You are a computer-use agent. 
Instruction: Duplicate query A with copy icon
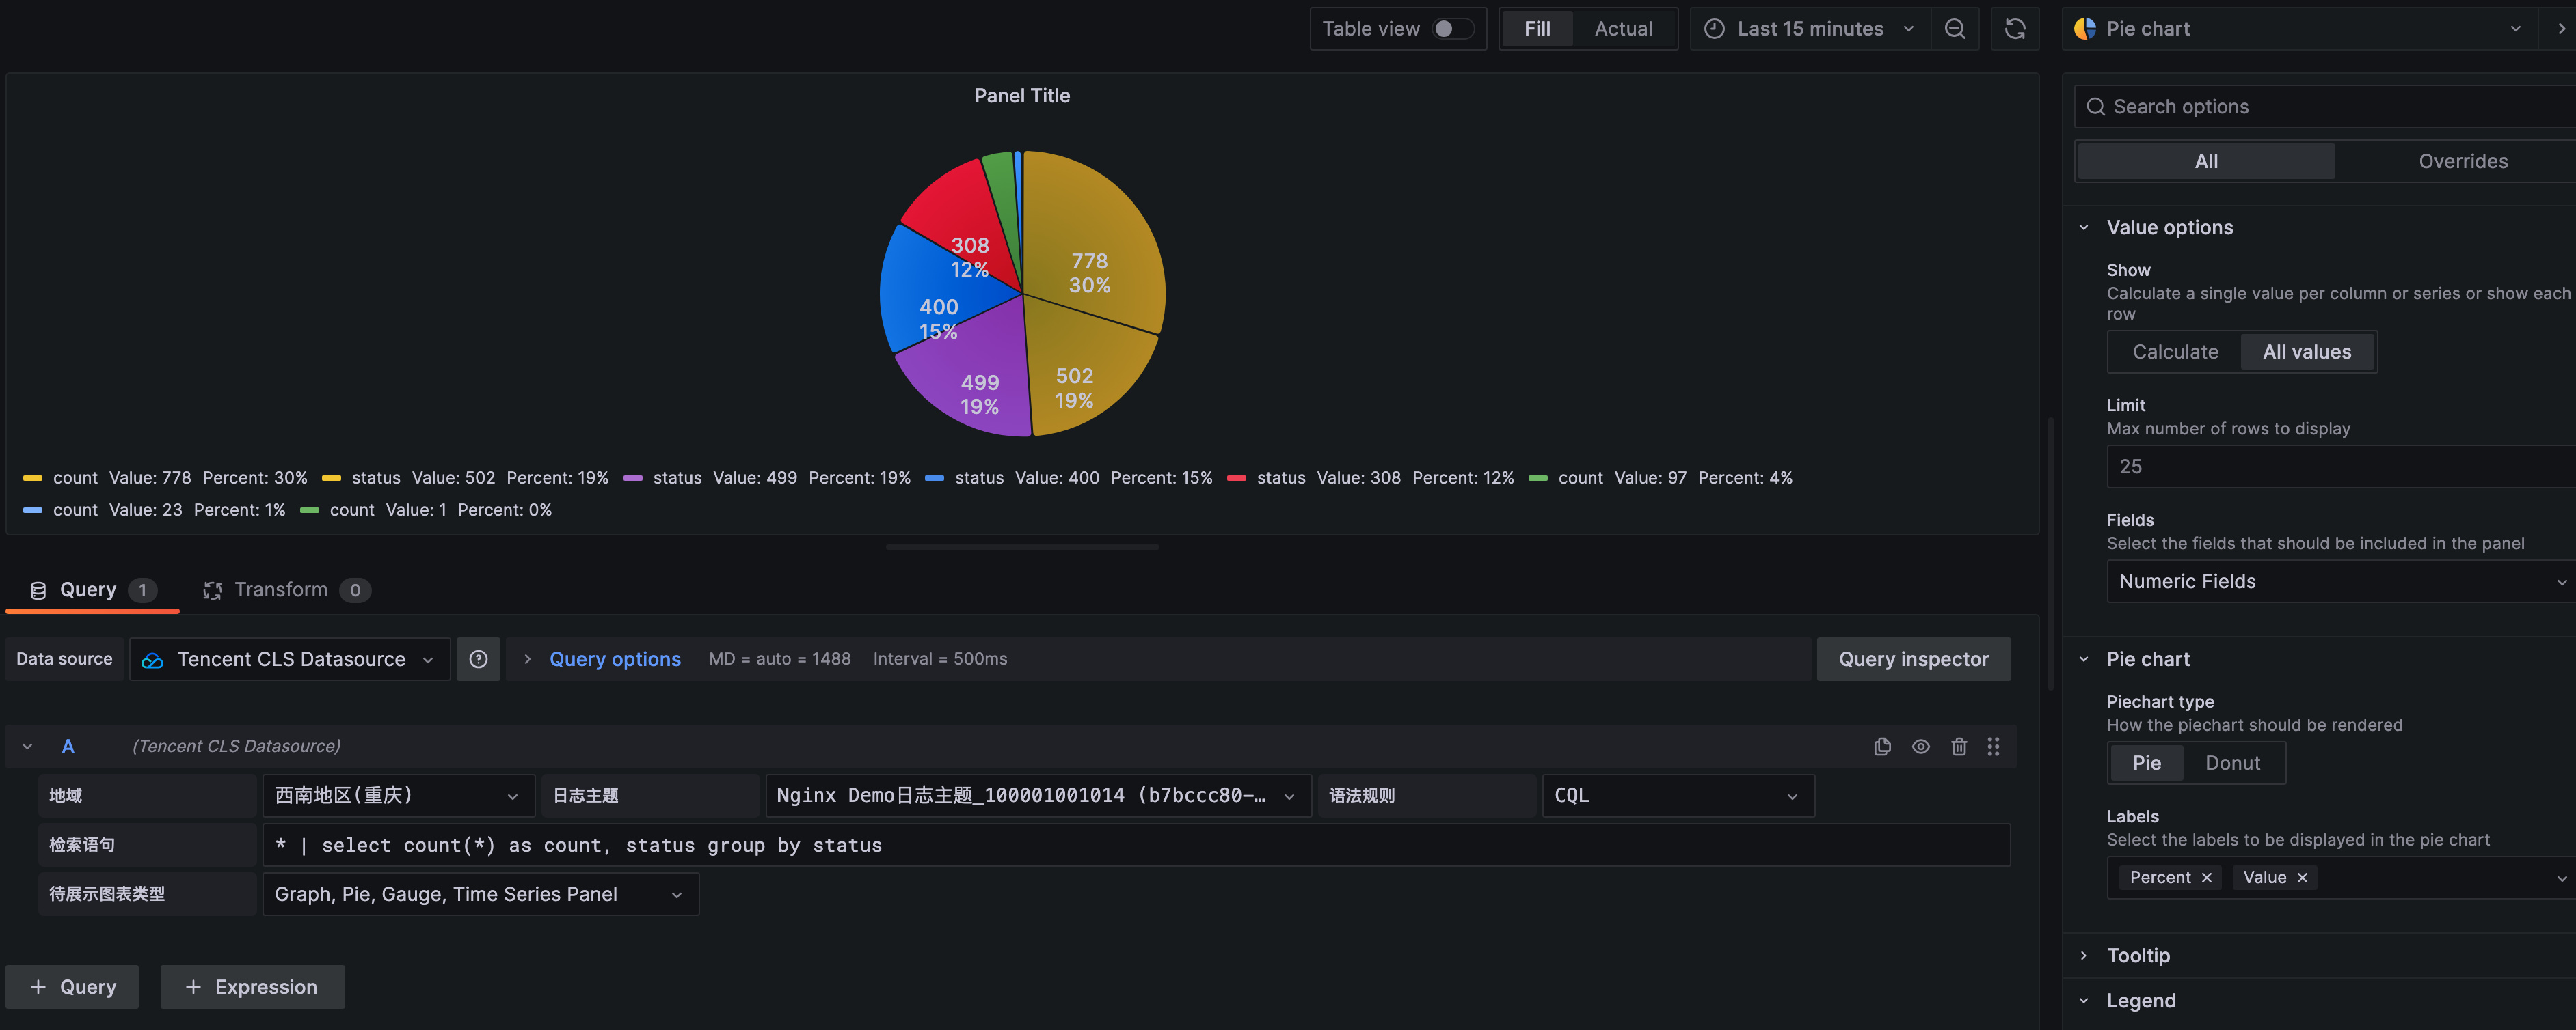coord(1882,747)
